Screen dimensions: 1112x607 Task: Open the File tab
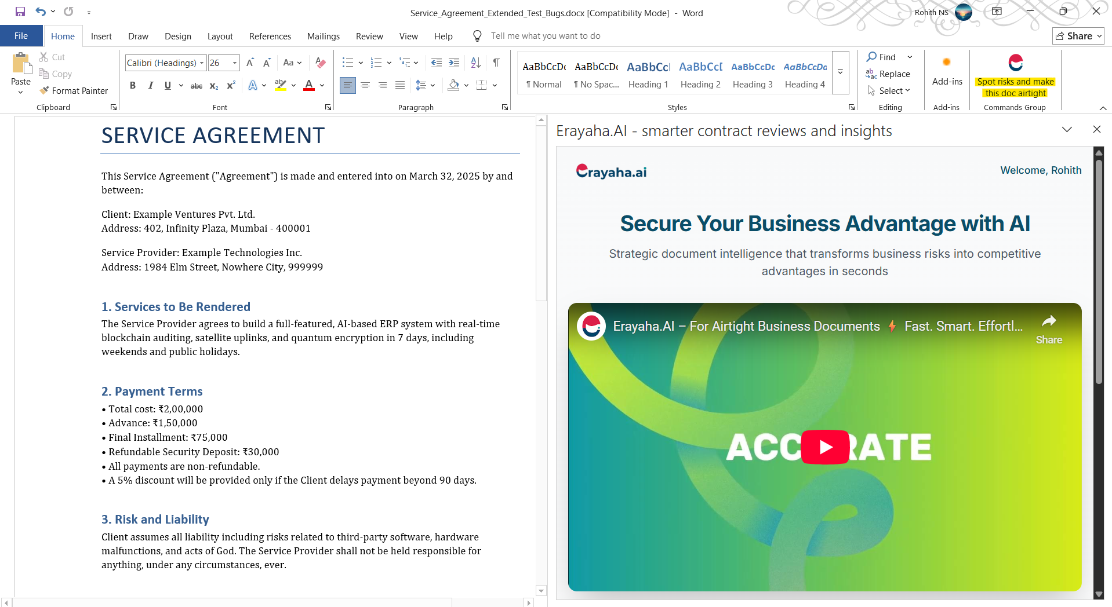point(21,36)
